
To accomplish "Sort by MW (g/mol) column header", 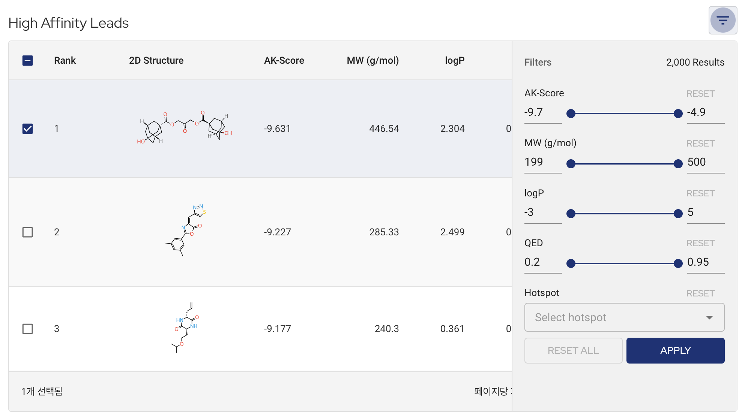I will [373, 60].
